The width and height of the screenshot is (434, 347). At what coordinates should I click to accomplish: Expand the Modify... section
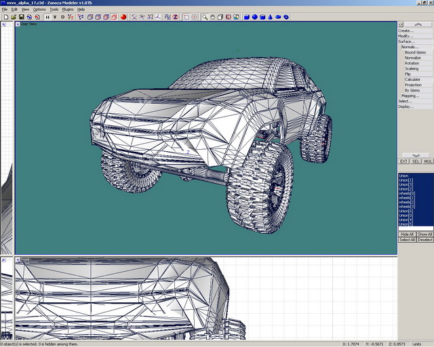pos(406,36)
